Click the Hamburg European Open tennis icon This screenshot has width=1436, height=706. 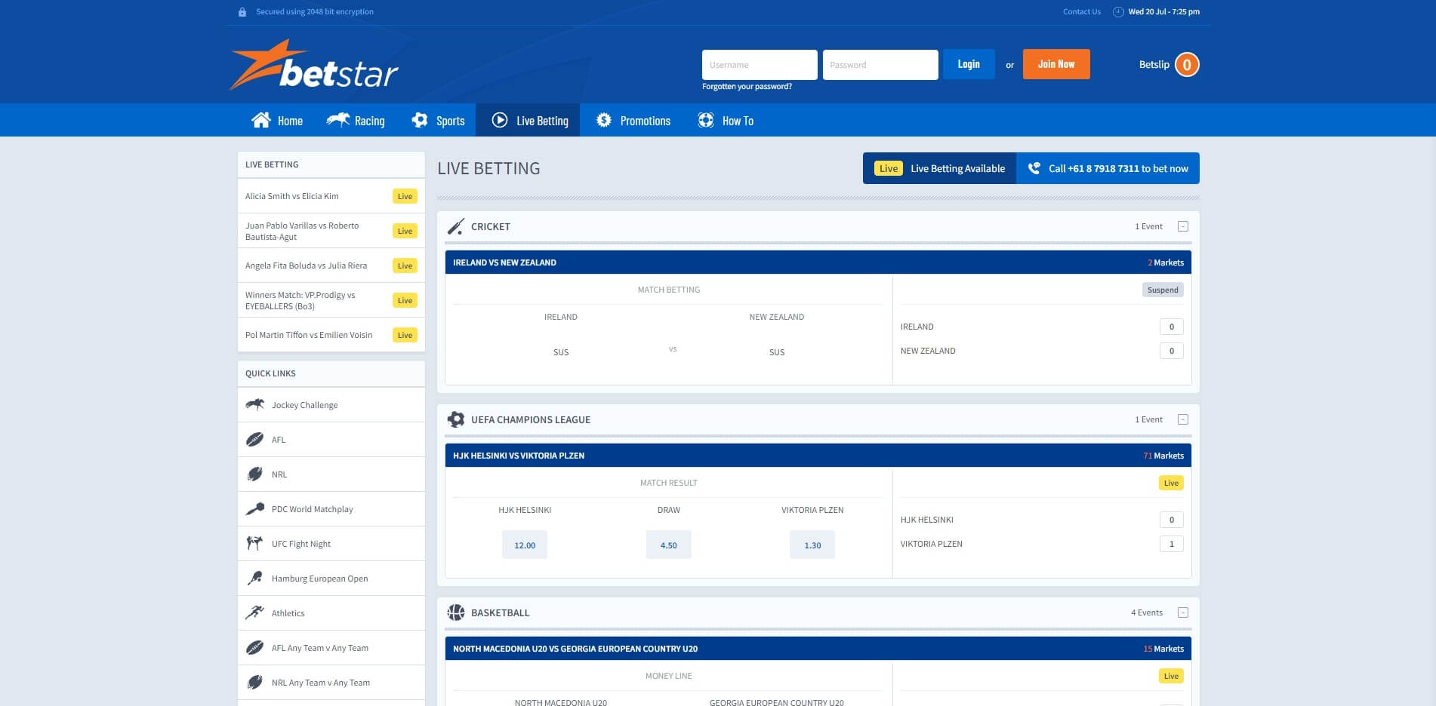[255, 579]
